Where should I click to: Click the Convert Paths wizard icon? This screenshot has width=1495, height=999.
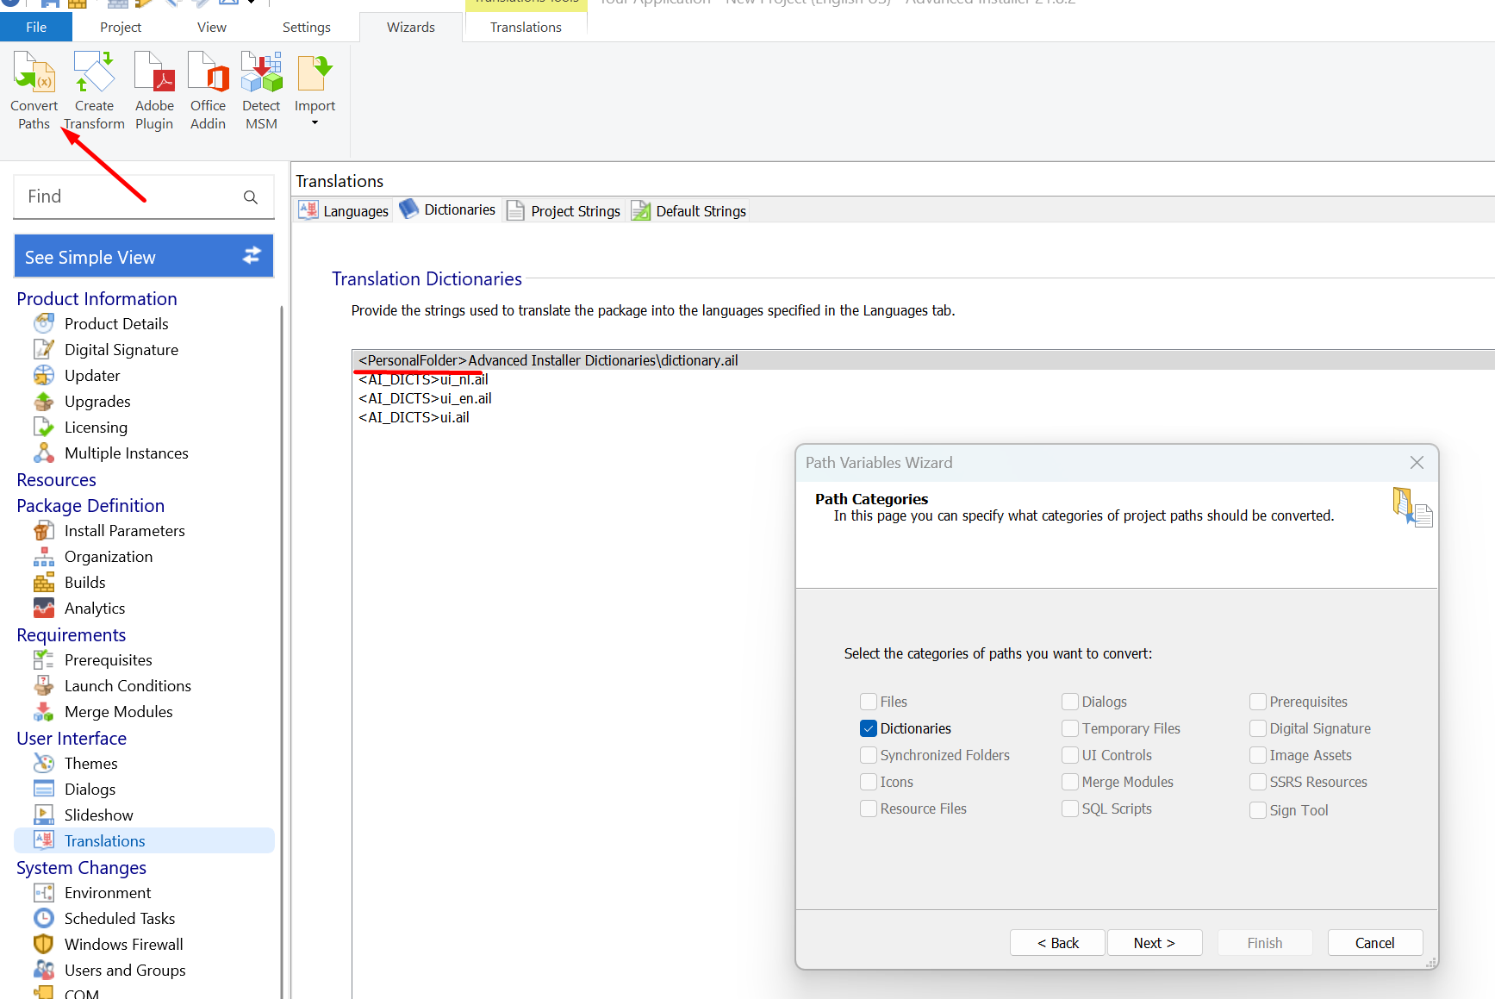(34, 74)
